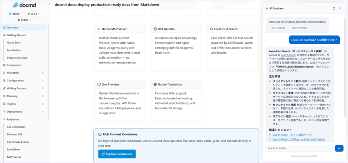Image resolution: width=348 pixels, height=163 pixels.
Task: Close the AI Assistant panel
Action: click(x=340, y=8)
